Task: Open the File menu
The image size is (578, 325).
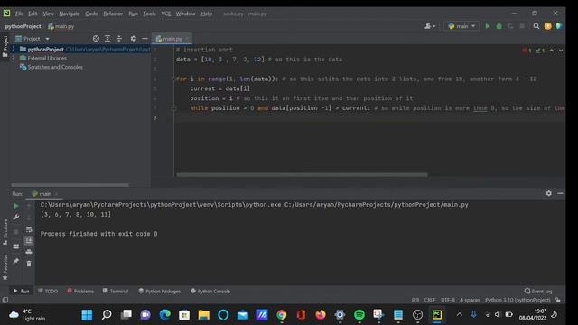Action: (19, 14)
